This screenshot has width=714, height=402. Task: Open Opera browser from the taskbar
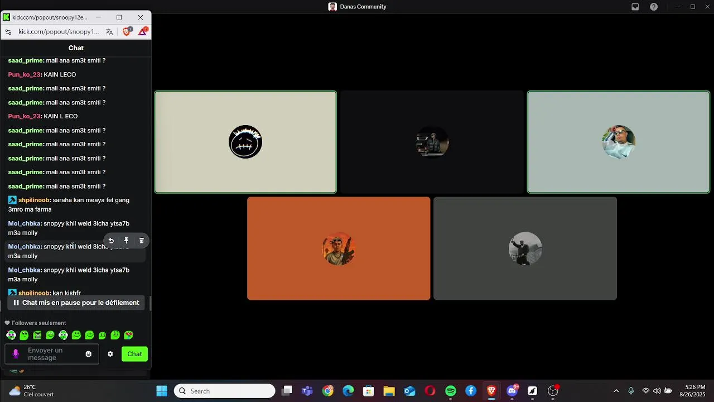pyautogui.click(x=430, y=391)
